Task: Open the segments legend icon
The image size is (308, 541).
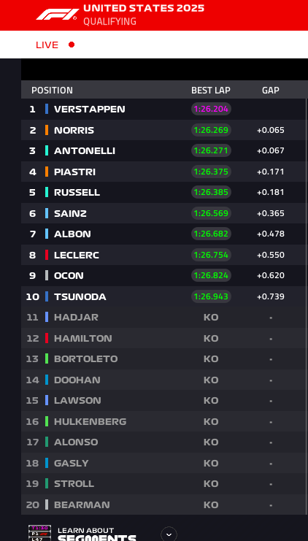Action: [x=39, y=533]
